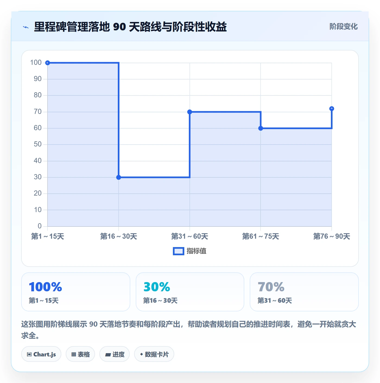This screenshot has width=380, height=383.
Task: Click the data point at value 100
Action: 47,63
